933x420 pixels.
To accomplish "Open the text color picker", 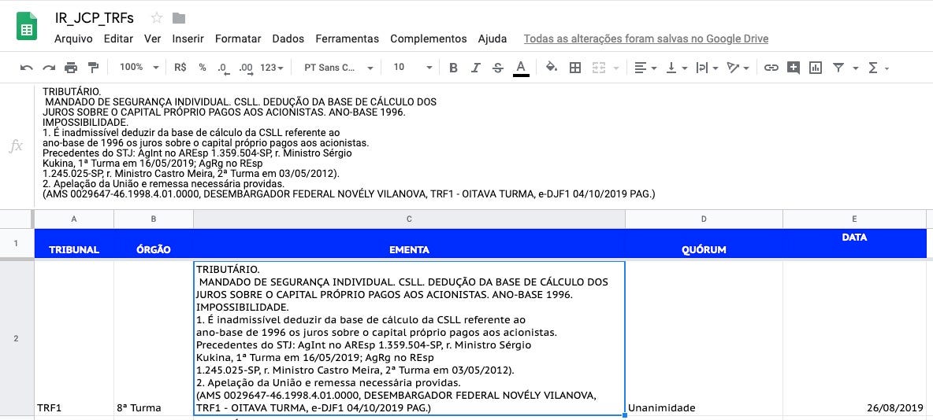I will (x=521, y=68).
